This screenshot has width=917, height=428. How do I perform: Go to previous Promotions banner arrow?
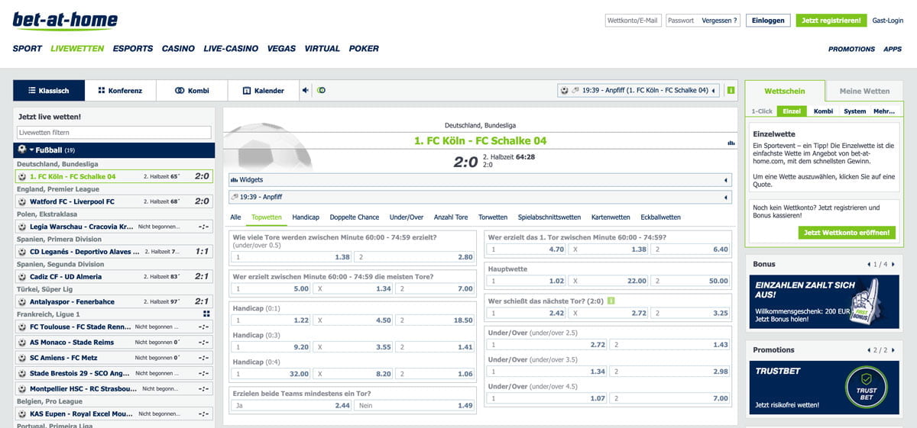coord(869,350)
